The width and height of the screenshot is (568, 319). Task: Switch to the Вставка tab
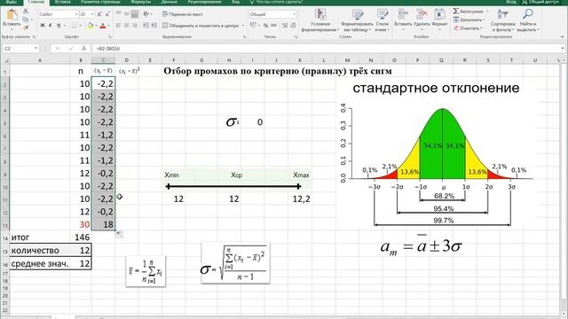pyautogui.click(x=62, y=2)
